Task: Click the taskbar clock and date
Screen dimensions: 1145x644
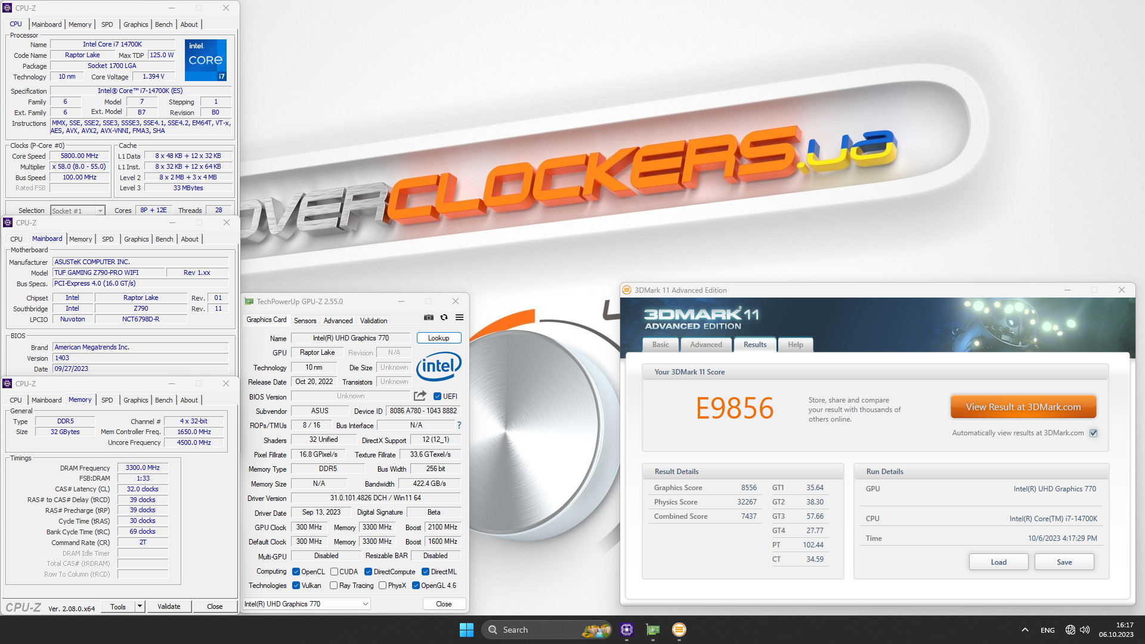Action: 1116,630
